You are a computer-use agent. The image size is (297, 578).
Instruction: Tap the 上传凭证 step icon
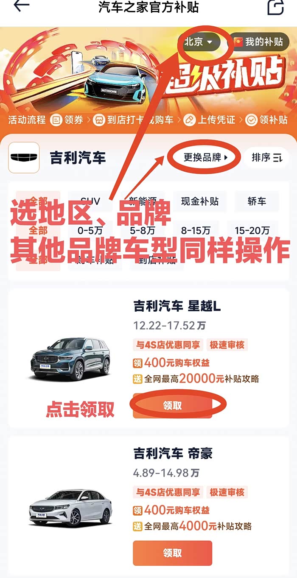tap(189, 120)
